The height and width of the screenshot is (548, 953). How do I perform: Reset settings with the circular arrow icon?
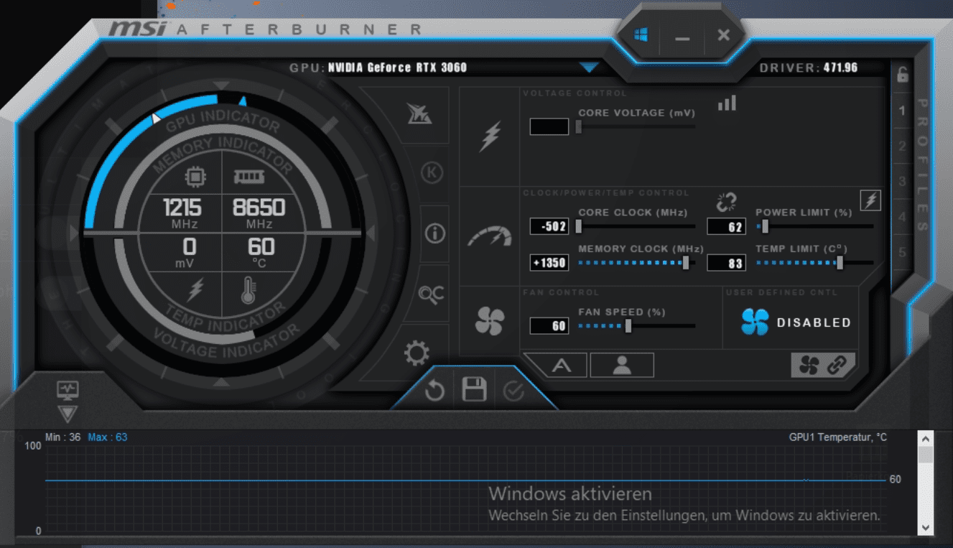[x=434, y=391]
